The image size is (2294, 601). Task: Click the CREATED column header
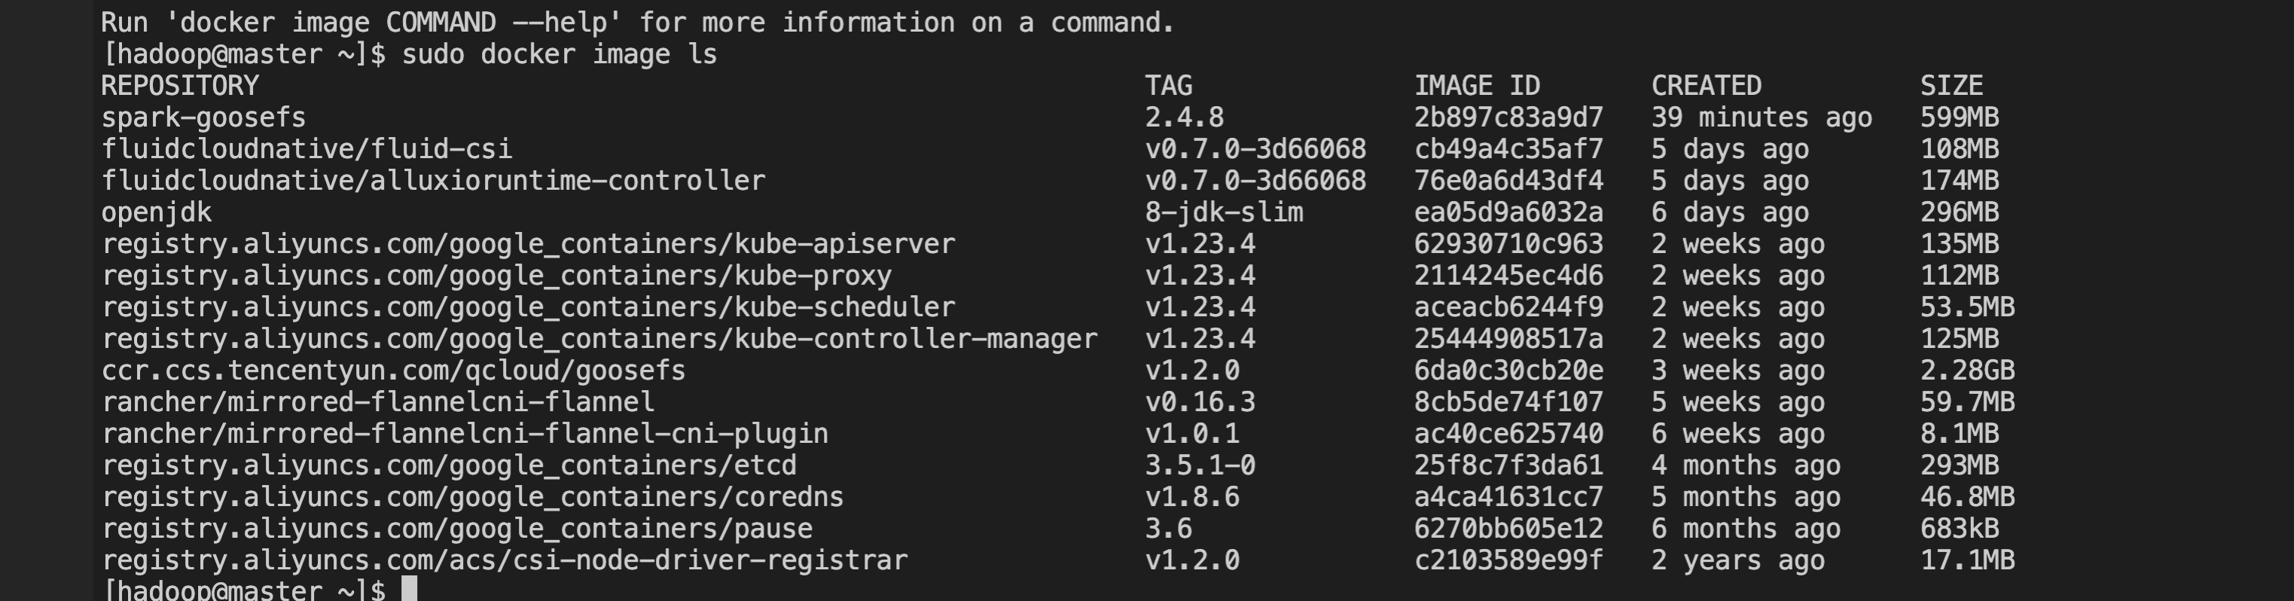(1707, 85)
